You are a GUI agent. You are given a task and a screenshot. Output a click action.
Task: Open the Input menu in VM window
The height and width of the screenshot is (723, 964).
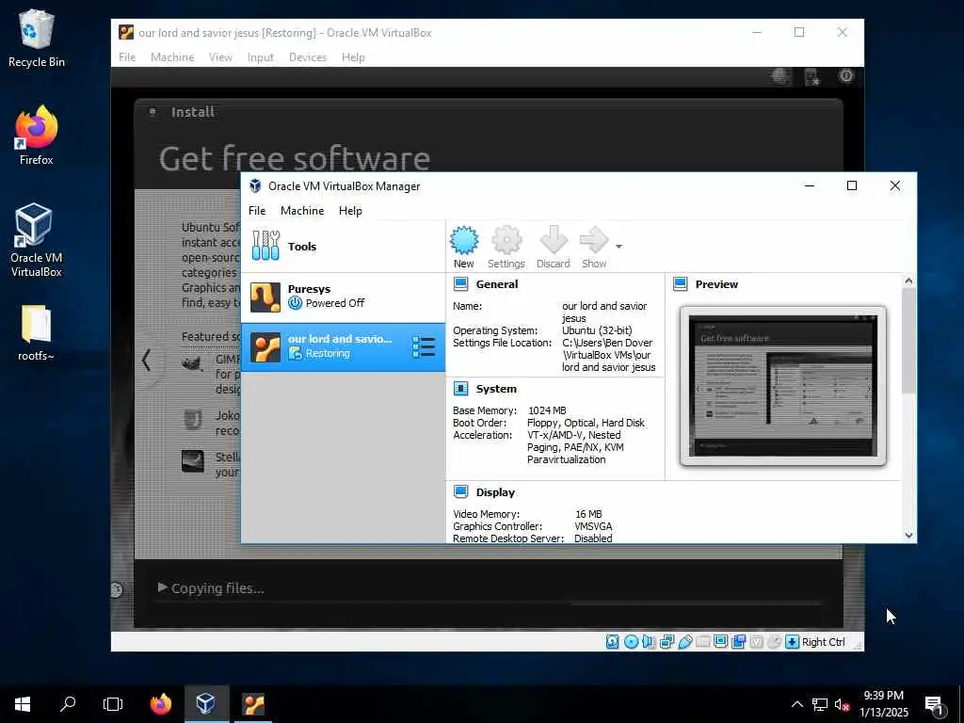pyautogui.click(x=260, y=57)
